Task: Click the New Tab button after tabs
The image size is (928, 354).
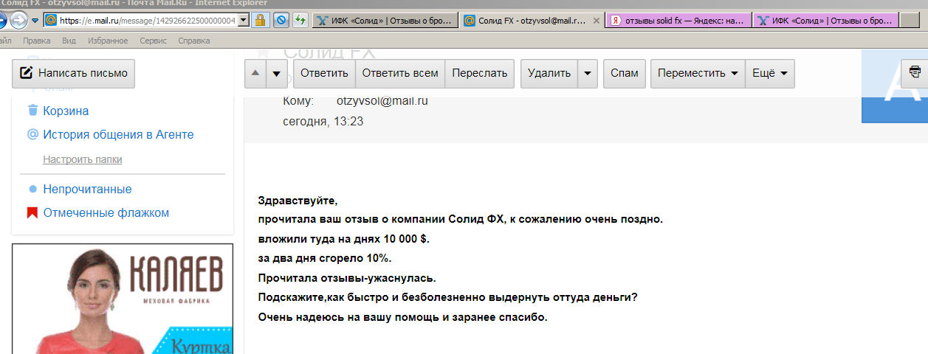Action: click(x=911, y=21)
